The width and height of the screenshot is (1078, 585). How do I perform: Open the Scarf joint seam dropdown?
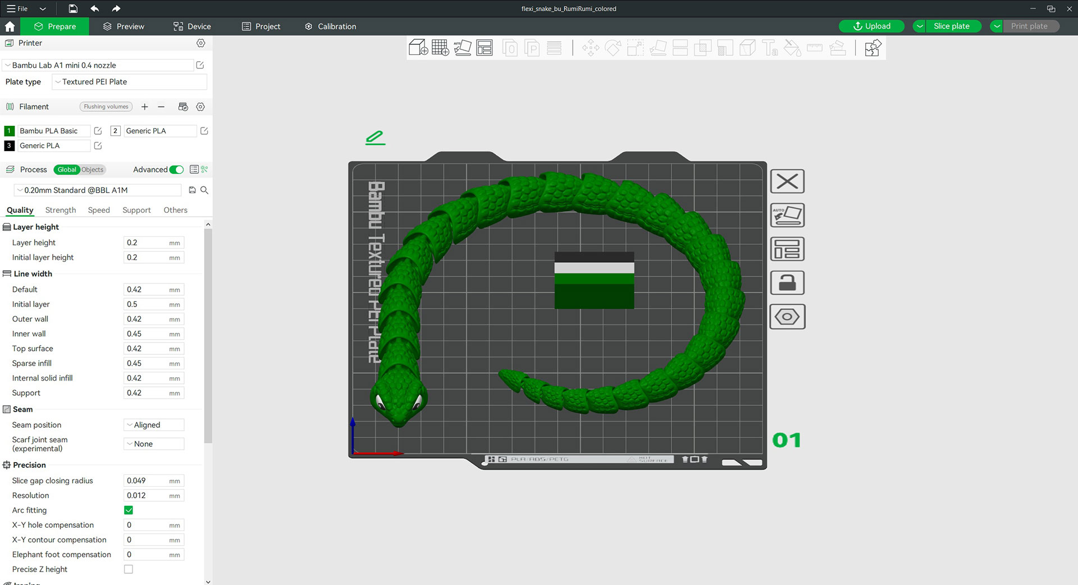pos(154,444)
